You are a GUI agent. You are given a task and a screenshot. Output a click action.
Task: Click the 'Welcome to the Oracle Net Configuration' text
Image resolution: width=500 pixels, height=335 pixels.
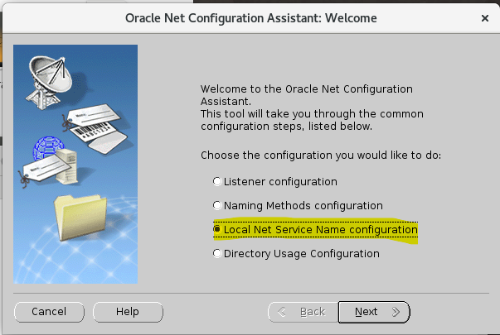point(307,89)
